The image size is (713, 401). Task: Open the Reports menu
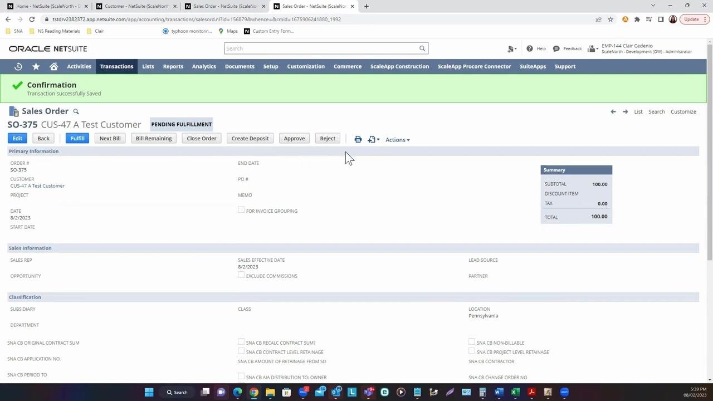[173, 66]
